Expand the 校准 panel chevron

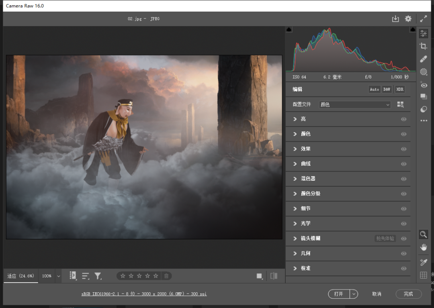coord(295,269)
